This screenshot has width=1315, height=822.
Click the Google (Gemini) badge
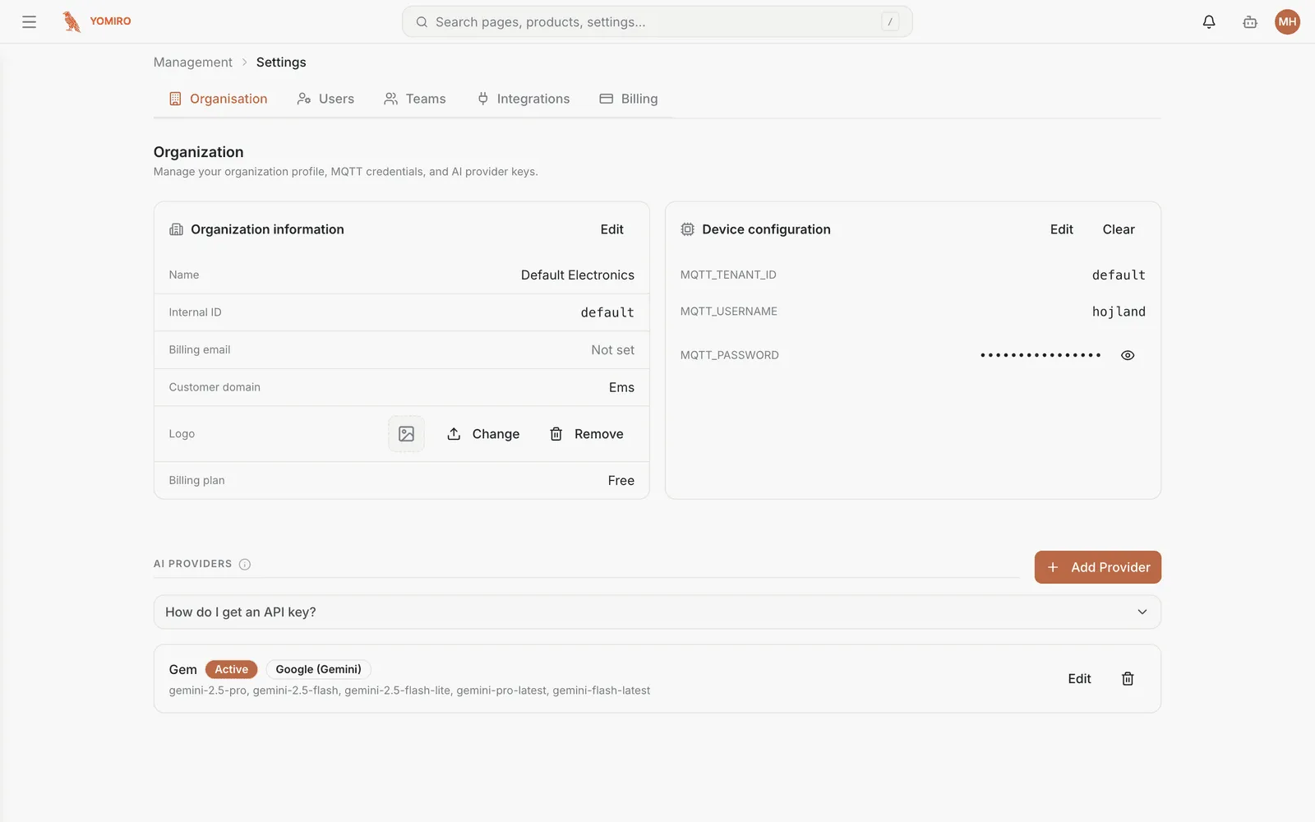pos(318,670)
